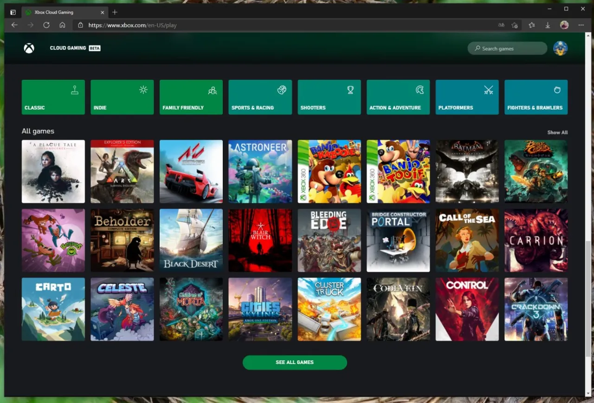Click the Xbox logo
Screen dimensions: 594x403
[x=29, y=48]
